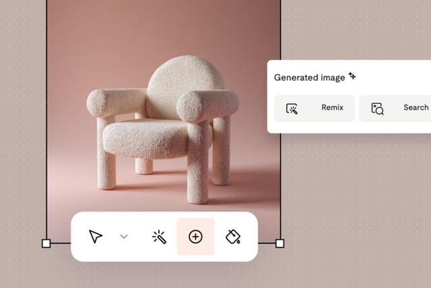Viewport: 431px width, 288px height.
Task: Activate the magic wand tool
Action: (x=159, y=237)
